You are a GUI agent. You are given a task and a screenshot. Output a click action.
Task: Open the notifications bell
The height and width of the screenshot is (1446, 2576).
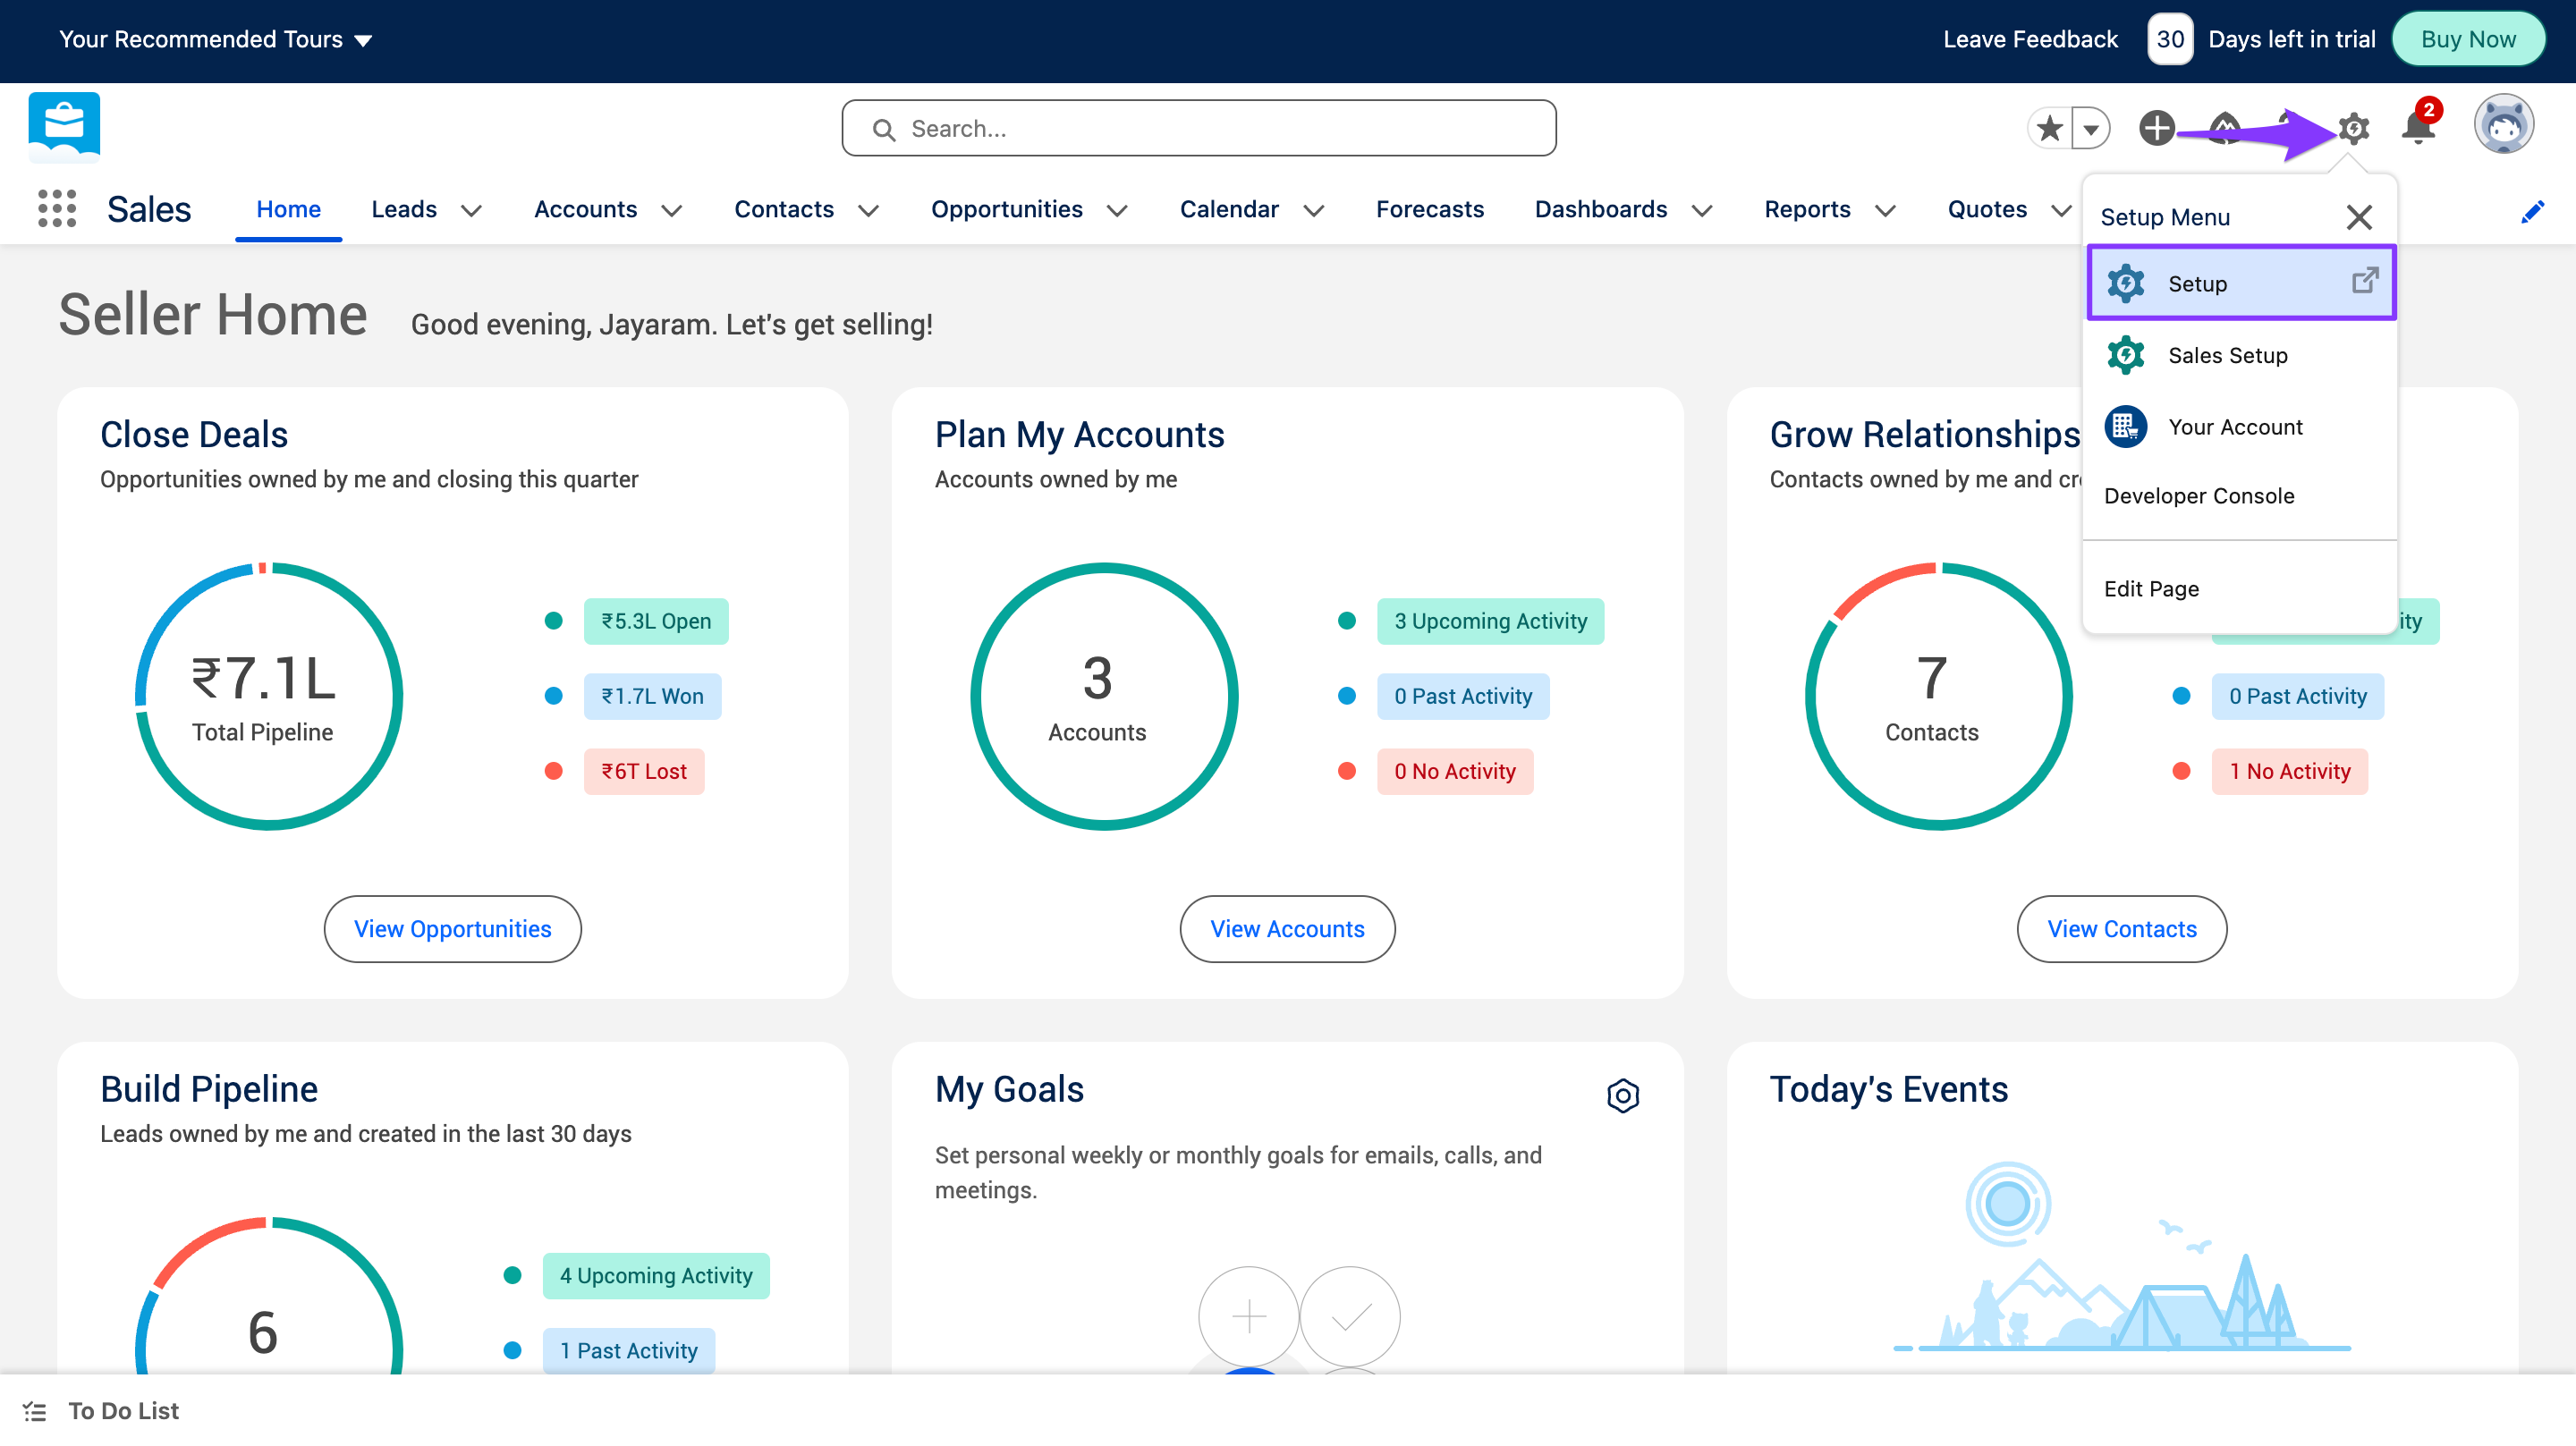(x=2418, y=128)
